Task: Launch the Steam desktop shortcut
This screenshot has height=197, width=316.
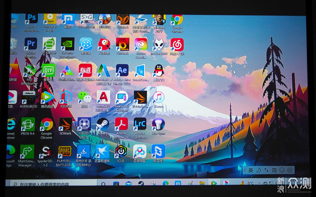Action: pyautogui.click(x=103, y=124)
